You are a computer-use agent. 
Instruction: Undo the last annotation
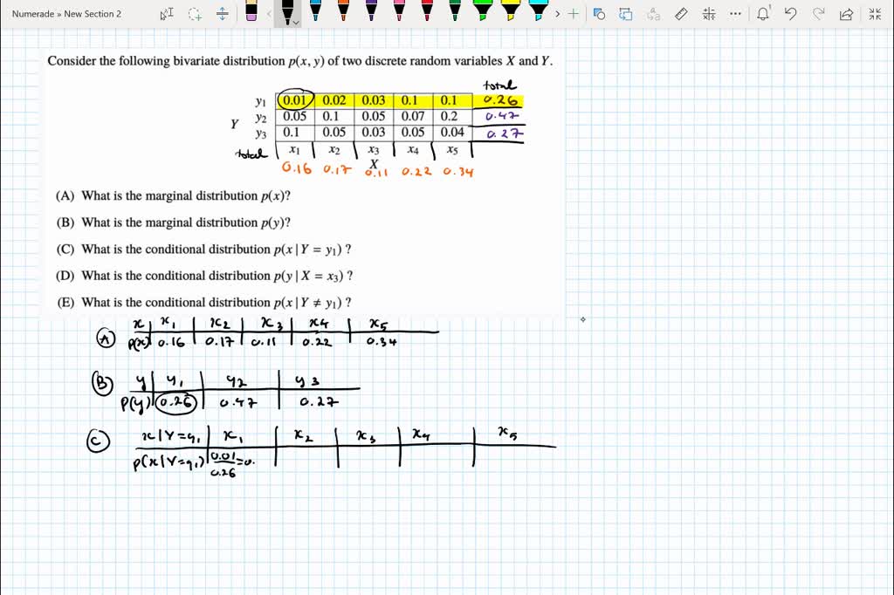point(793,13)
